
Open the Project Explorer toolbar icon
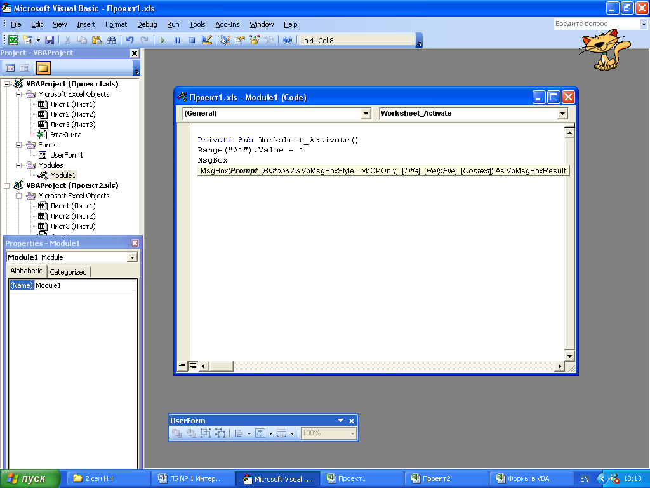(x=225, y=40)
